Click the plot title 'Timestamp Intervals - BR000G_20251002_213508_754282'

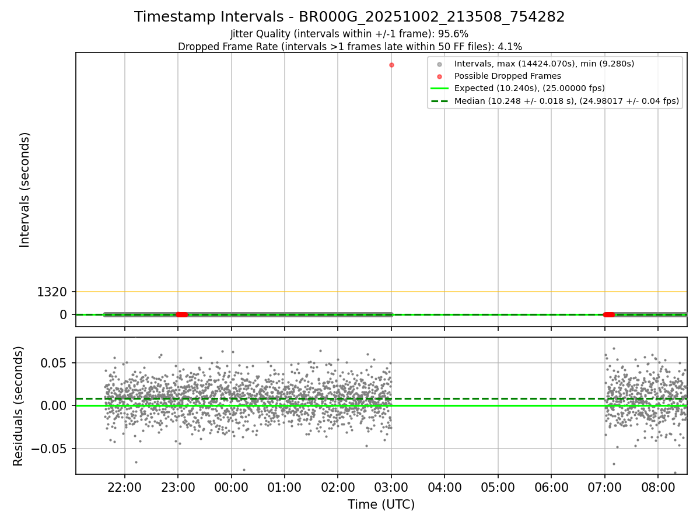pos(349,17)
